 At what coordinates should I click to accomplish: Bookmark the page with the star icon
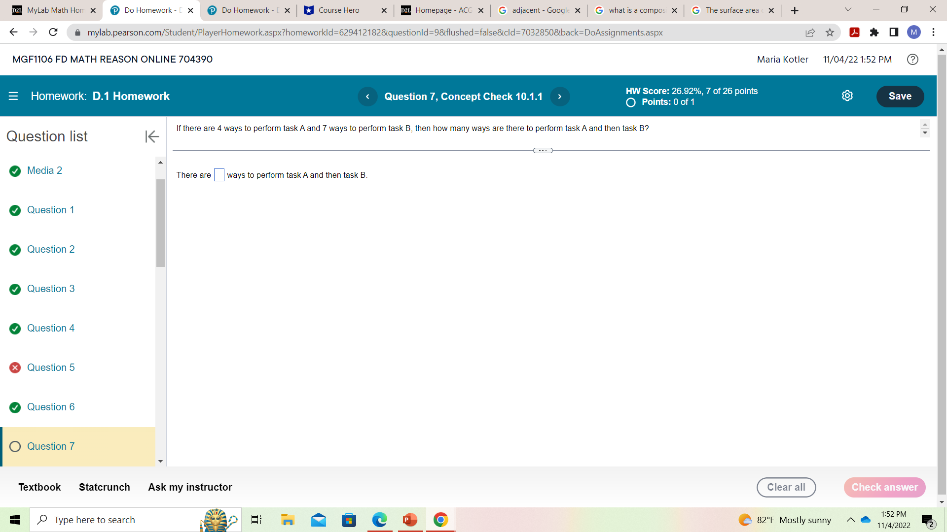tap(830, 33)
